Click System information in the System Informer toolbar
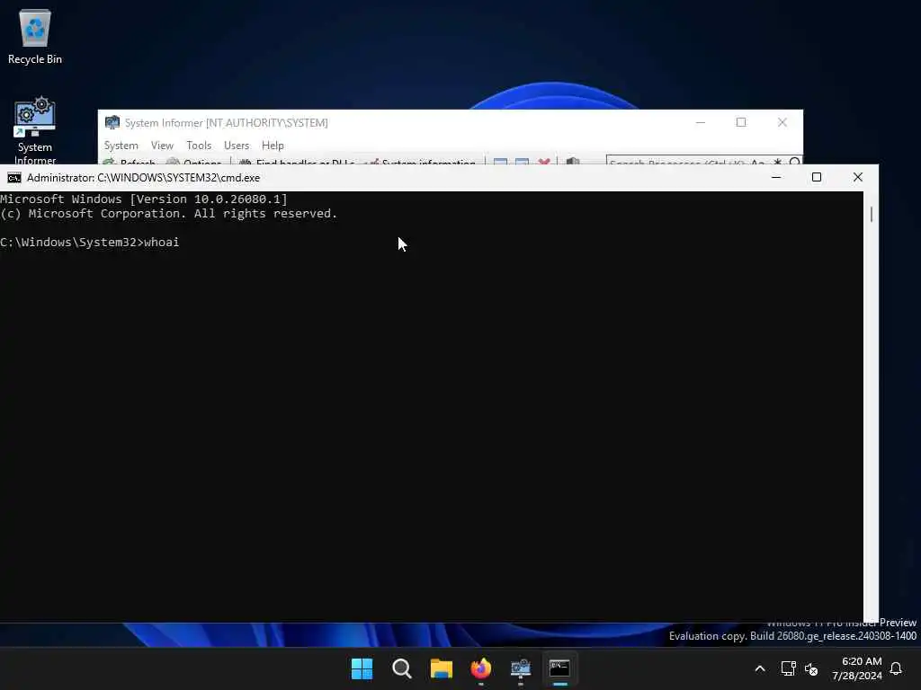The height and width of the screenshot is (690, 921). click(x=421, y=162)
